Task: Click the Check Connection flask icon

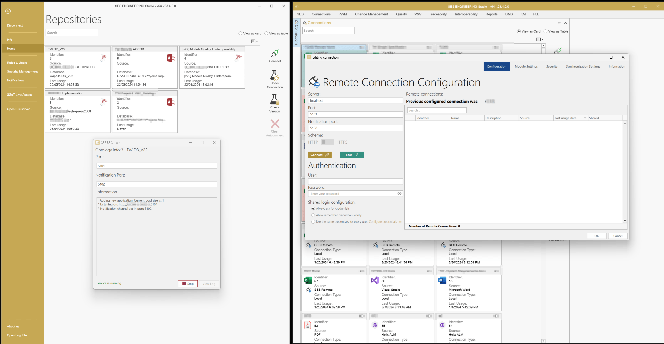Action: (275, 75)
